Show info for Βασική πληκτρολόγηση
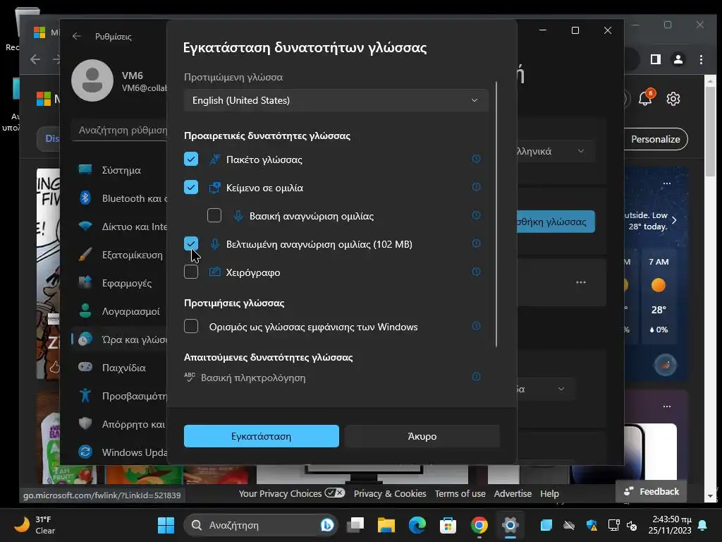Screen dimensions: 722x542 476,377
